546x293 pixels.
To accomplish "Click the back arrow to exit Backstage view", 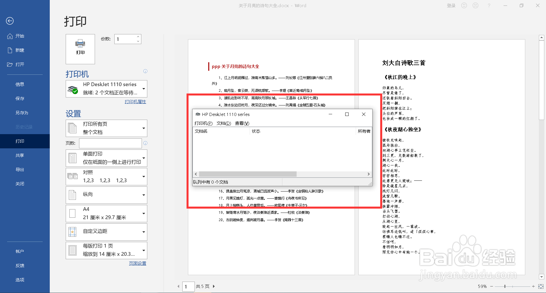I will click(10, 21).
